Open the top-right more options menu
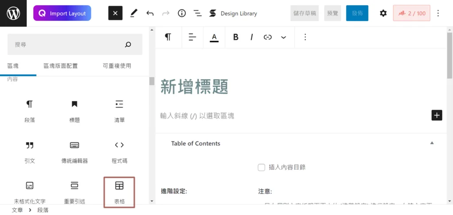This screenshot has width=453, height=215. [x=438, y=13]
